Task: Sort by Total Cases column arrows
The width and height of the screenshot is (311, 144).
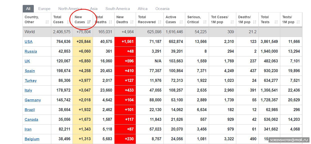Action: pyautogui.click(x=68, y=22)
